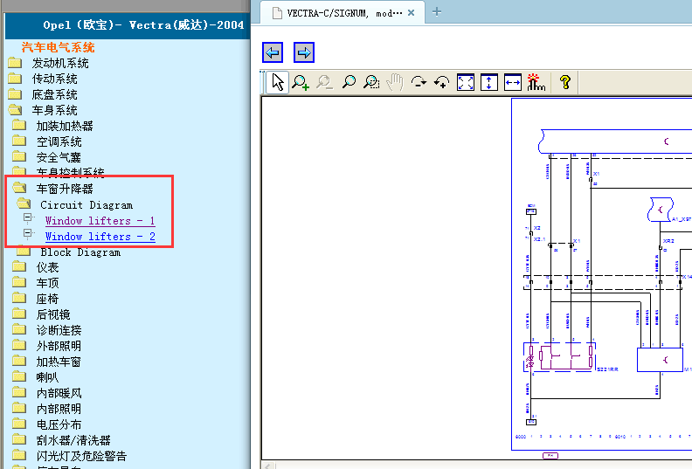Click the zoom in magnifier tool
The height and width of the screenshot is (469, 692).
301,82
